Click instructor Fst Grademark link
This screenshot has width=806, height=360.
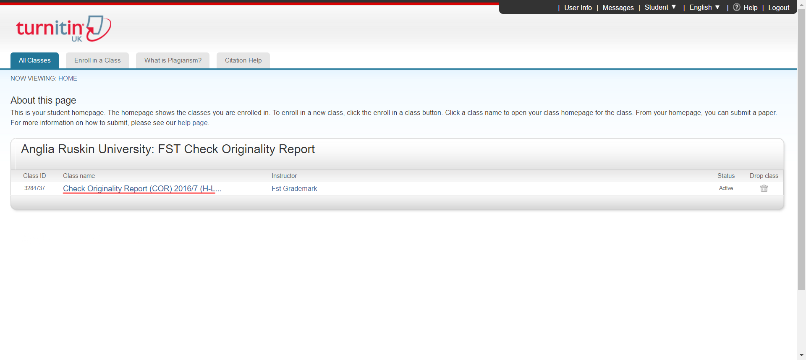294,189
